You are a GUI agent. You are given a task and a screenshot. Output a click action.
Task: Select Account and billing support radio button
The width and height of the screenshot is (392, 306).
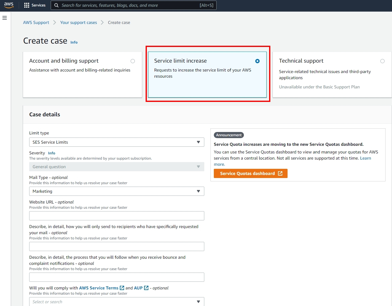tap(133, 61)
